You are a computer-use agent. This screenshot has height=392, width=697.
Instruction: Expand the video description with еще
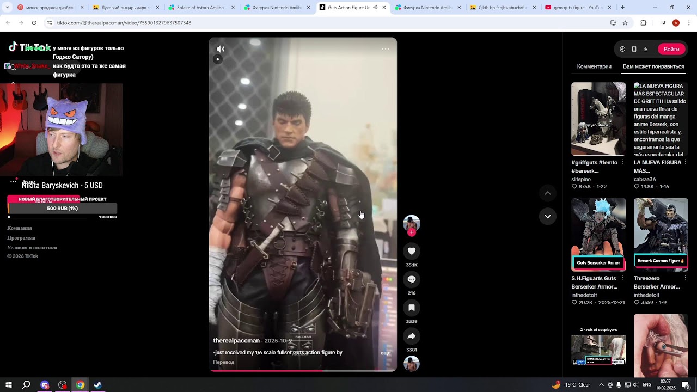coord(386,353)
